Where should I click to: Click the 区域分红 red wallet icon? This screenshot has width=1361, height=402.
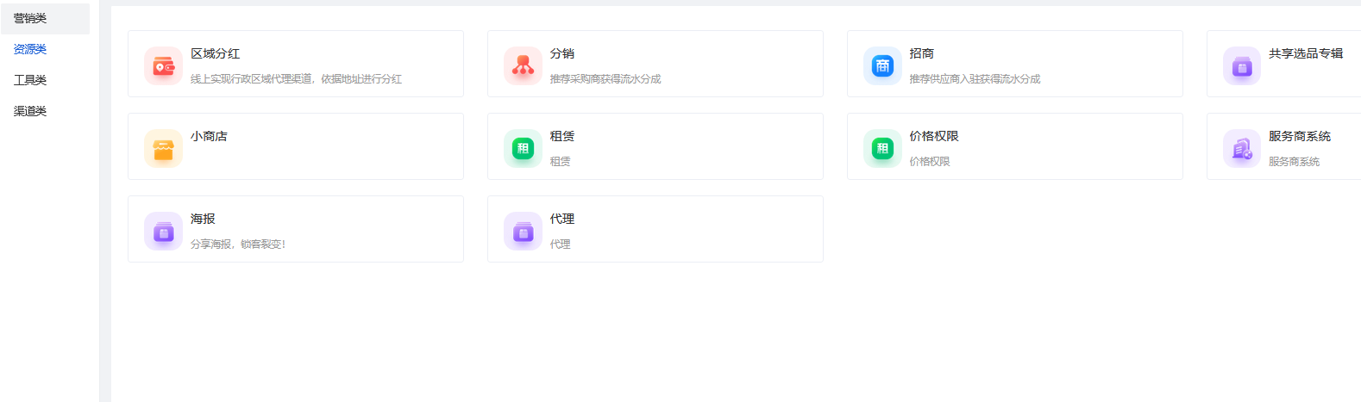click(163, 65)
